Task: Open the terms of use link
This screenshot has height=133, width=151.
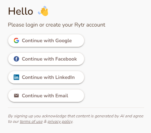Action: tap(31, 121)
